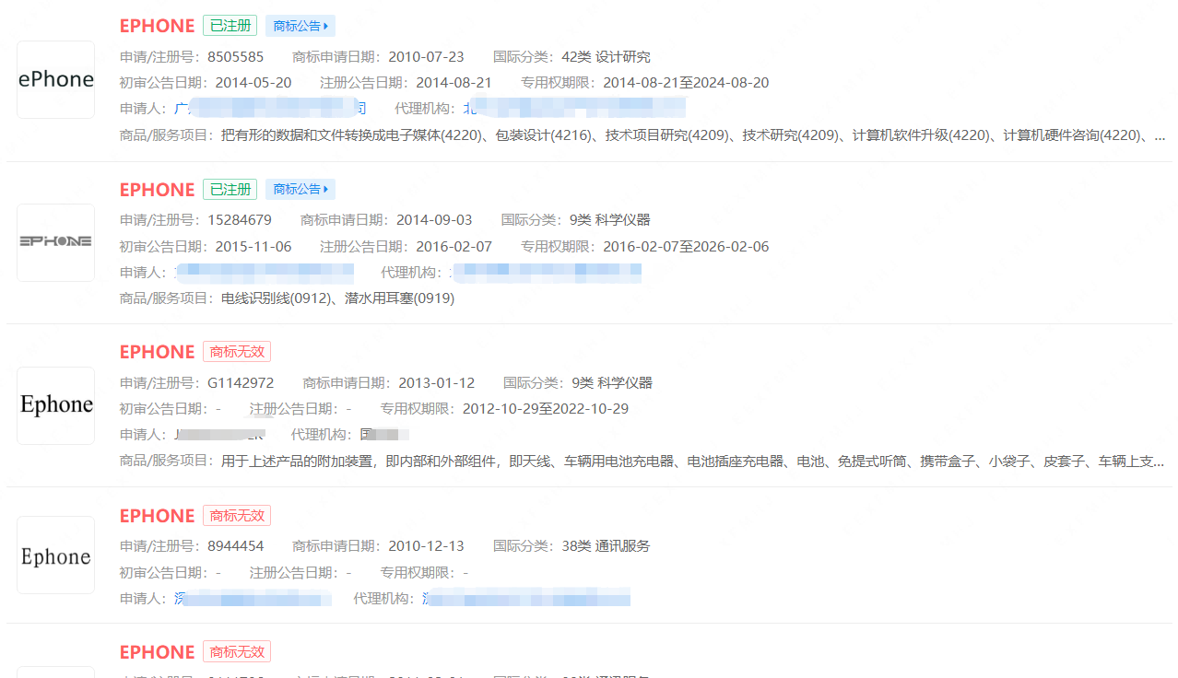Image resolution: width=1178 pixels, height=678 pixels.
Task: Click the 已注册 badge on trademark 8505585
Action: coord(230,26)
